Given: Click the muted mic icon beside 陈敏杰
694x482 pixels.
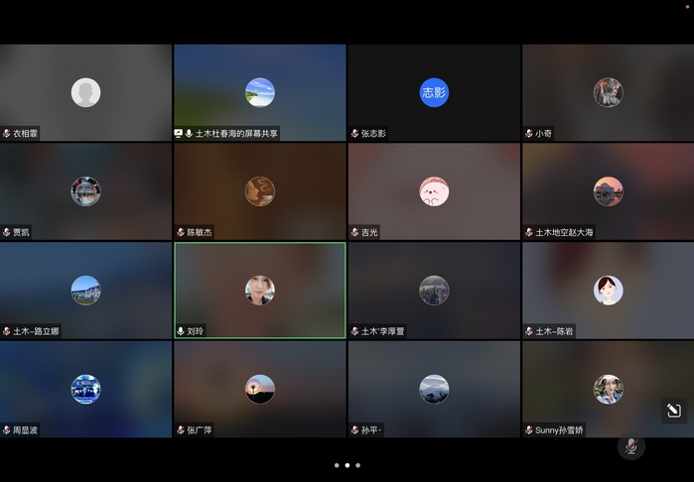Looking at the screenshot, I should click(x=181, y=232).
